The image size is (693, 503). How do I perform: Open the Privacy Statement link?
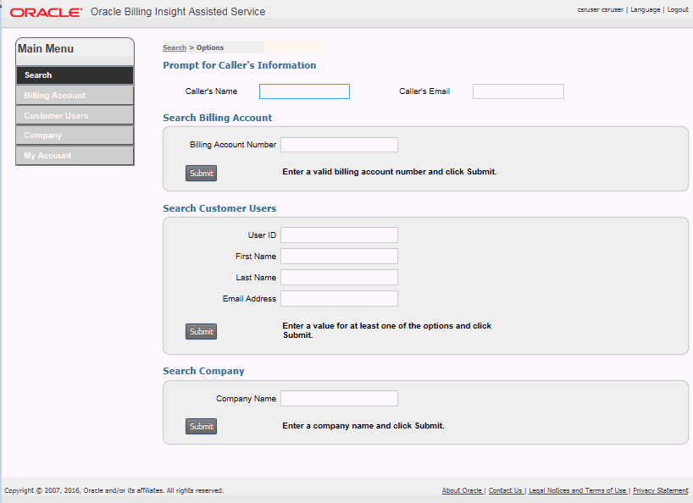pyautogui.click(x=661, y=490)
